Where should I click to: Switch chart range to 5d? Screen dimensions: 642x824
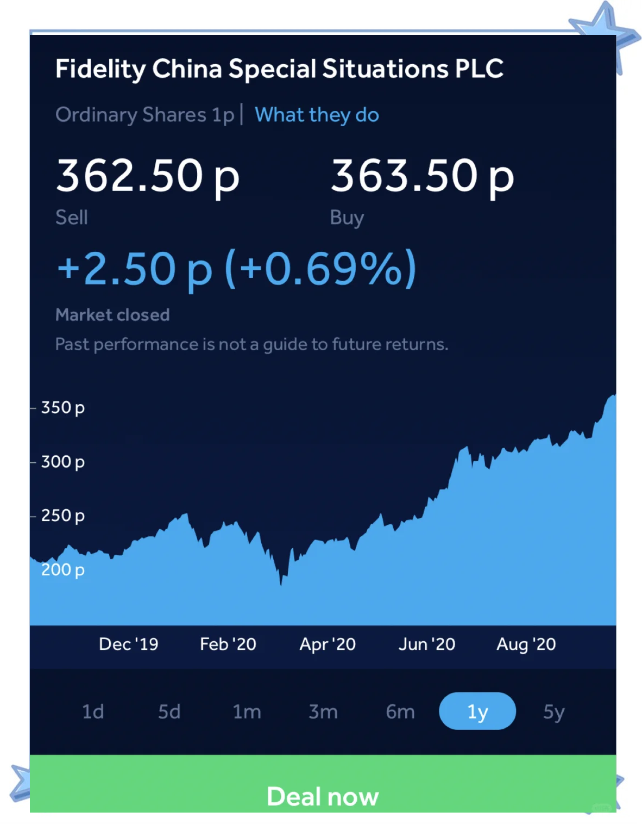(x=169, y=711)
